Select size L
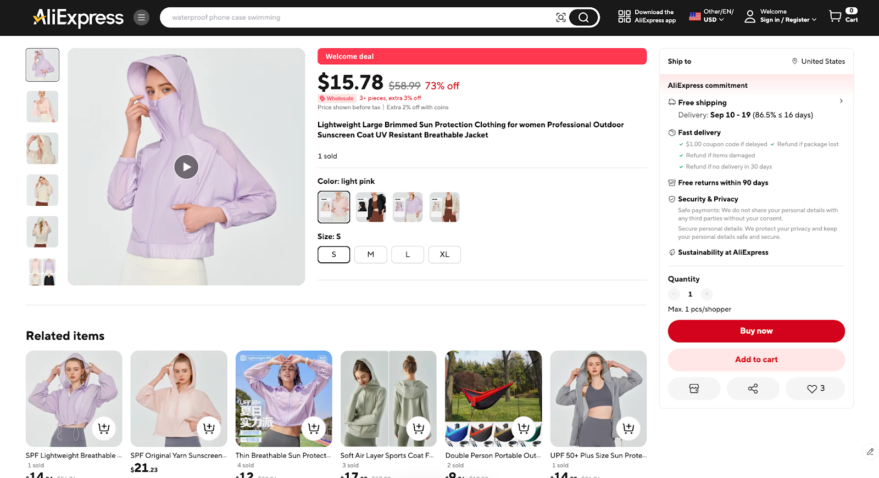Viewport: 879px width, 478px height. pos(408,255)
